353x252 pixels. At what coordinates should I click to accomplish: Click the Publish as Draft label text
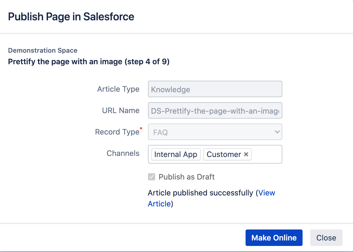[187, 177]
